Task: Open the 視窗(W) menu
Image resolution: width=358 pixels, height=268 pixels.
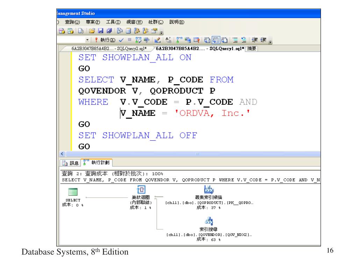Action: pos(134,22)
